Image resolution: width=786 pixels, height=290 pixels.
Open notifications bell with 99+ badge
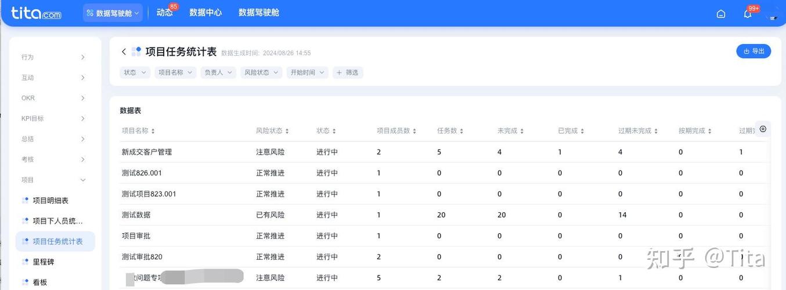pos(748,14)
